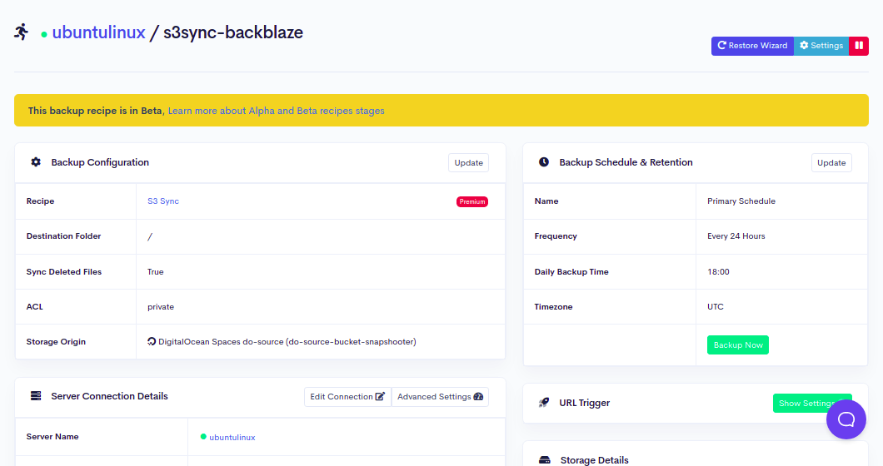
Task: Click the 'URL Trigger' heading
Action: point(585,403)
